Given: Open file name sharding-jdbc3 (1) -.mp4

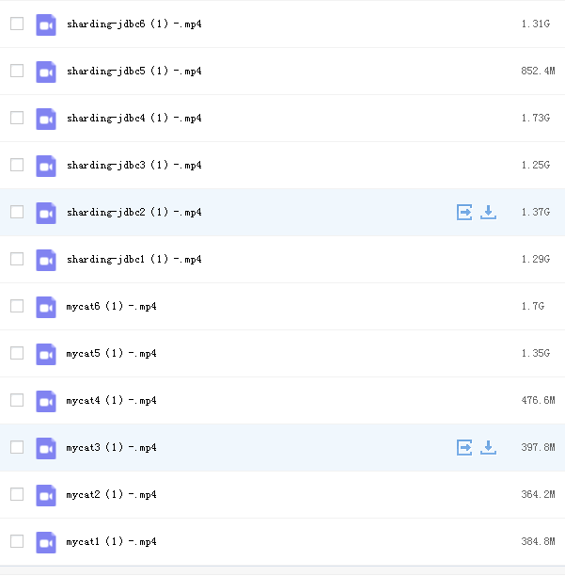Looking at the screenshot, I should pyautogui.click(x=133, y=166).
